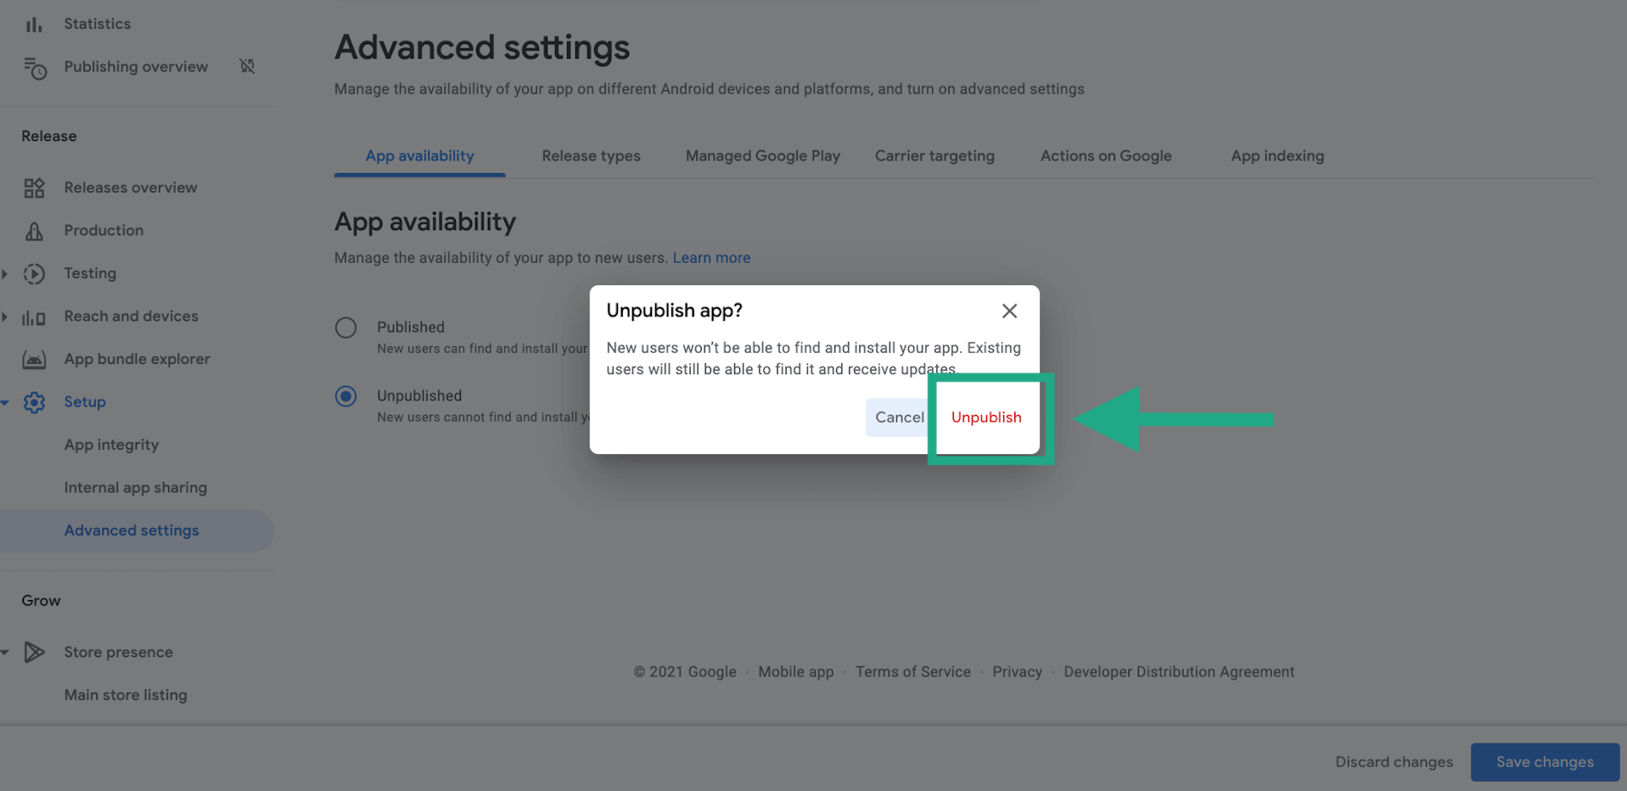This screenshot has width=1627, height=791.
Task: Open the Developer Distribution Agreement link
Action: coord(1179,672)
